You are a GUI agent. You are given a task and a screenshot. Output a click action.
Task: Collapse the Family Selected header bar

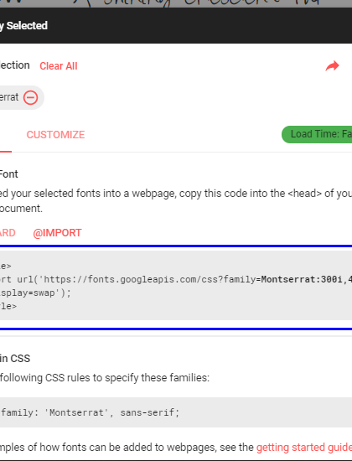[x=176, y=26]
